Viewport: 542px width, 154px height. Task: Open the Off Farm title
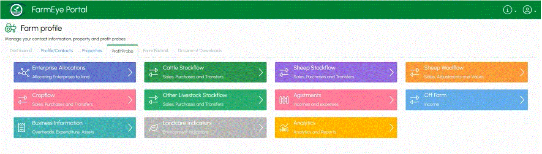click(x=435, y=96)
